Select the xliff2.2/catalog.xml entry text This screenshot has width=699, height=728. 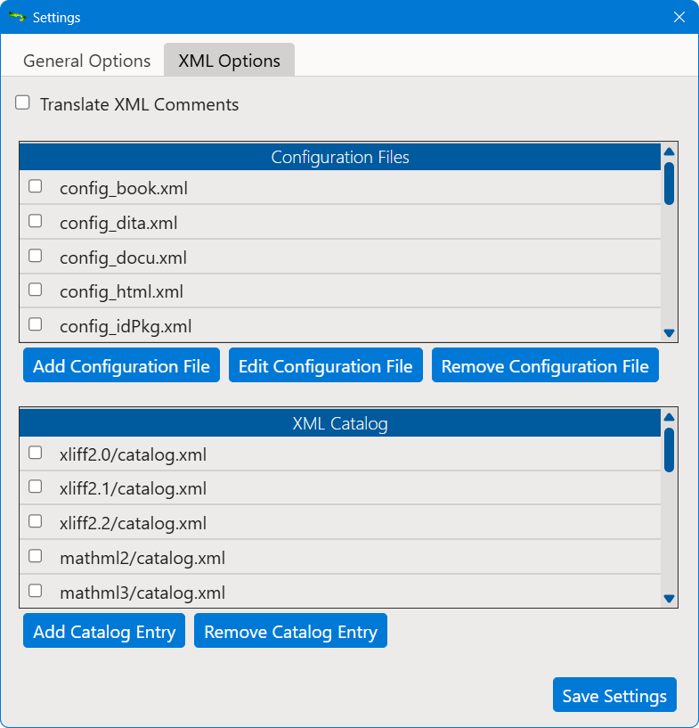point(133,523)
